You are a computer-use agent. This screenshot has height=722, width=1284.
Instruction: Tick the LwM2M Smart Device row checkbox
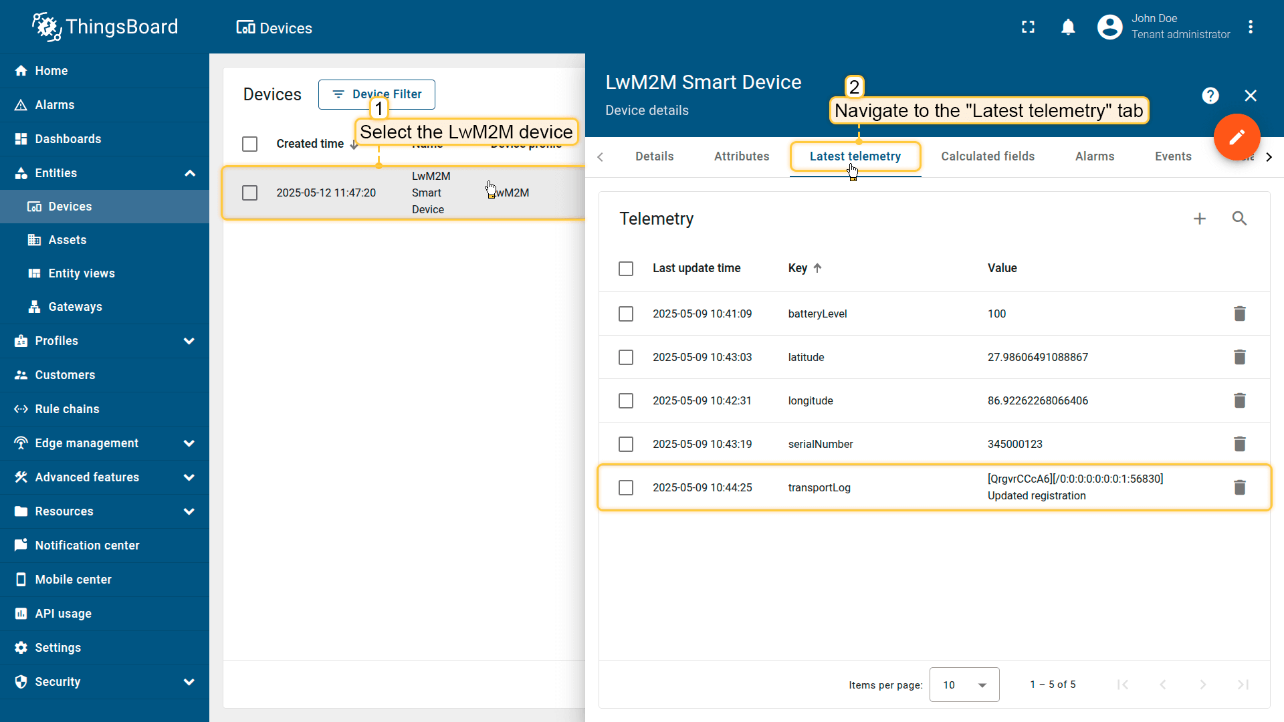[249, 193]
